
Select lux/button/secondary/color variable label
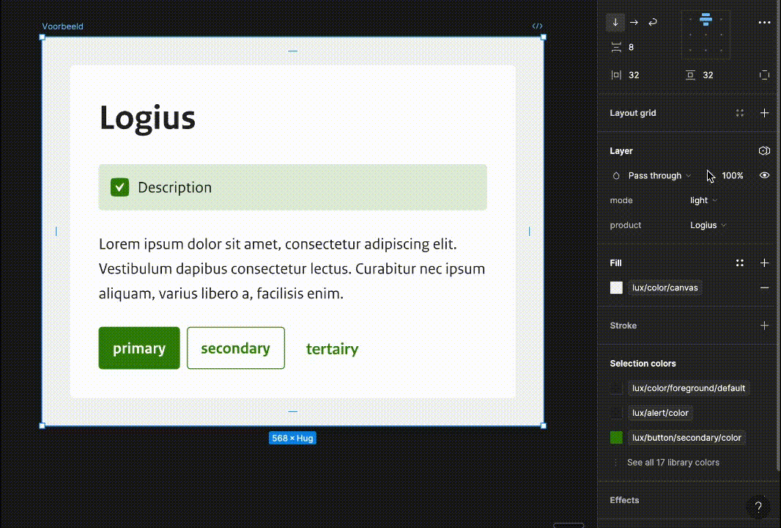[x=686, y=438]
